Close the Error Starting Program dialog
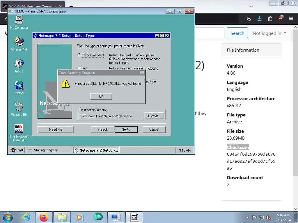Image resolution: width=298 pixels, height=223 pixels. coord(142,73)
